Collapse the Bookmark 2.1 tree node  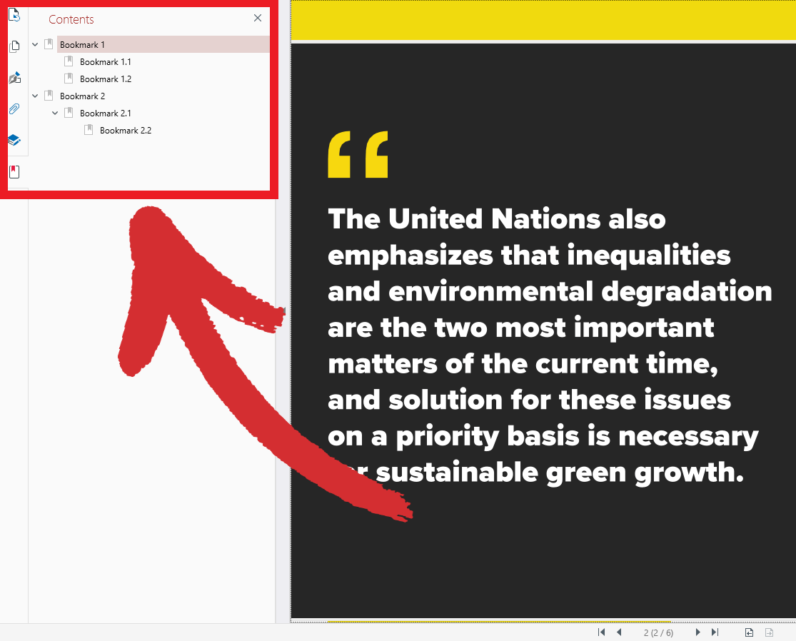tap(55, 113)
